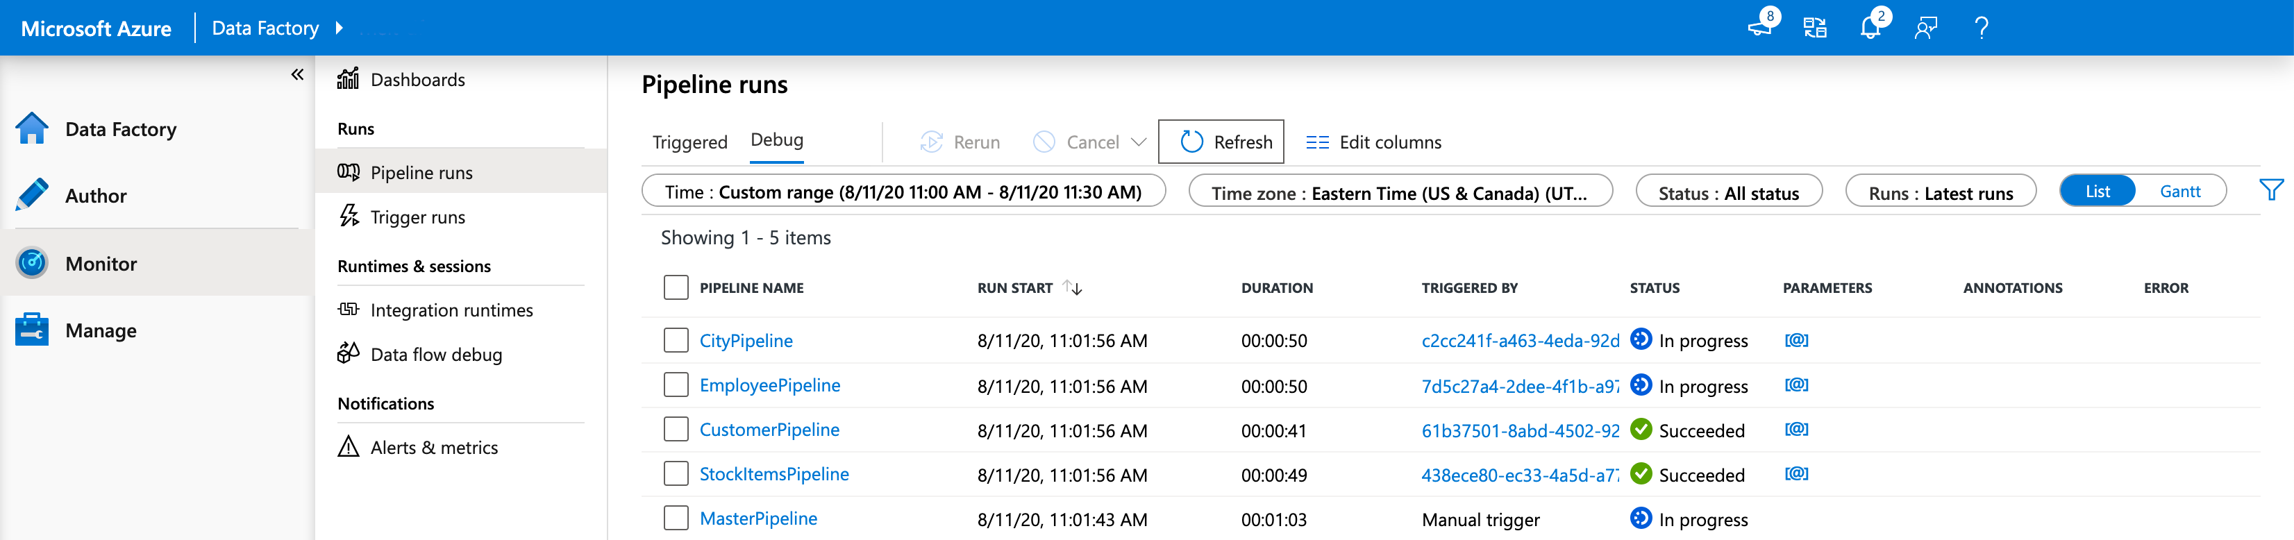Image resolution: width=2294 pixels, height=540 pixels.
Task: Open the 438ece80-ec33 triggered-by link
Action: [1520, 474]
